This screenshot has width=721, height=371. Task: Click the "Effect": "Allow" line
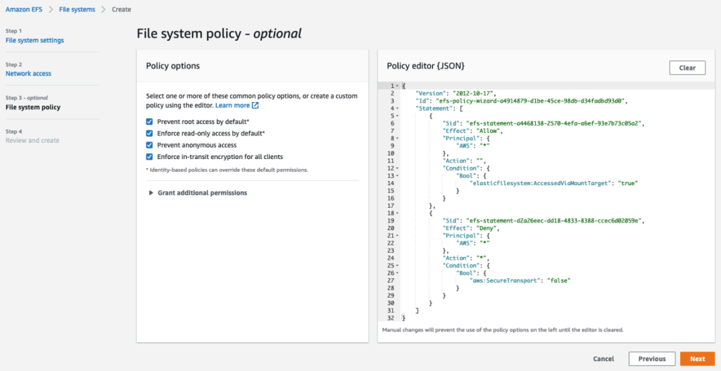click(472, 131)
